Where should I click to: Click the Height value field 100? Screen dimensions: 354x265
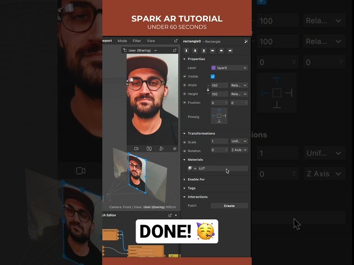tap(220, 94)
